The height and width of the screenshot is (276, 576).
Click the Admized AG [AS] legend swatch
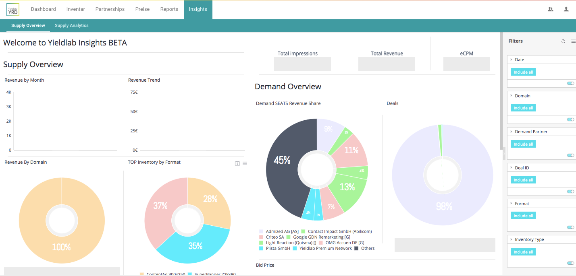point(261,232)
